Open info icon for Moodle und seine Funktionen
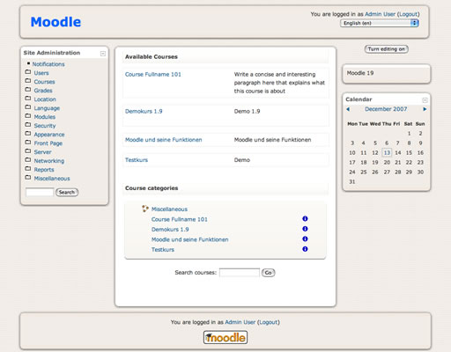Screen dimensions: 451x352 (x=305, y=239)
